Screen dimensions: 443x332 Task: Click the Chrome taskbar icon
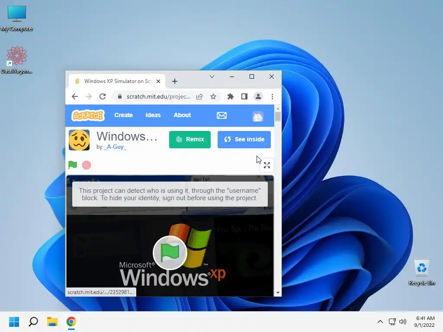click(71, 322)
